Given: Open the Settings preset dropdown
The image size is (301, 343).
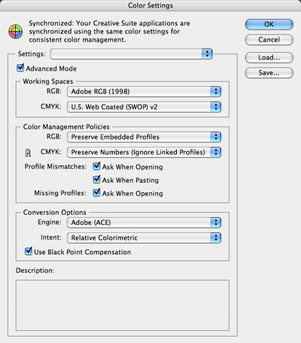Looking at the screenshot, I should coord(131,54).
